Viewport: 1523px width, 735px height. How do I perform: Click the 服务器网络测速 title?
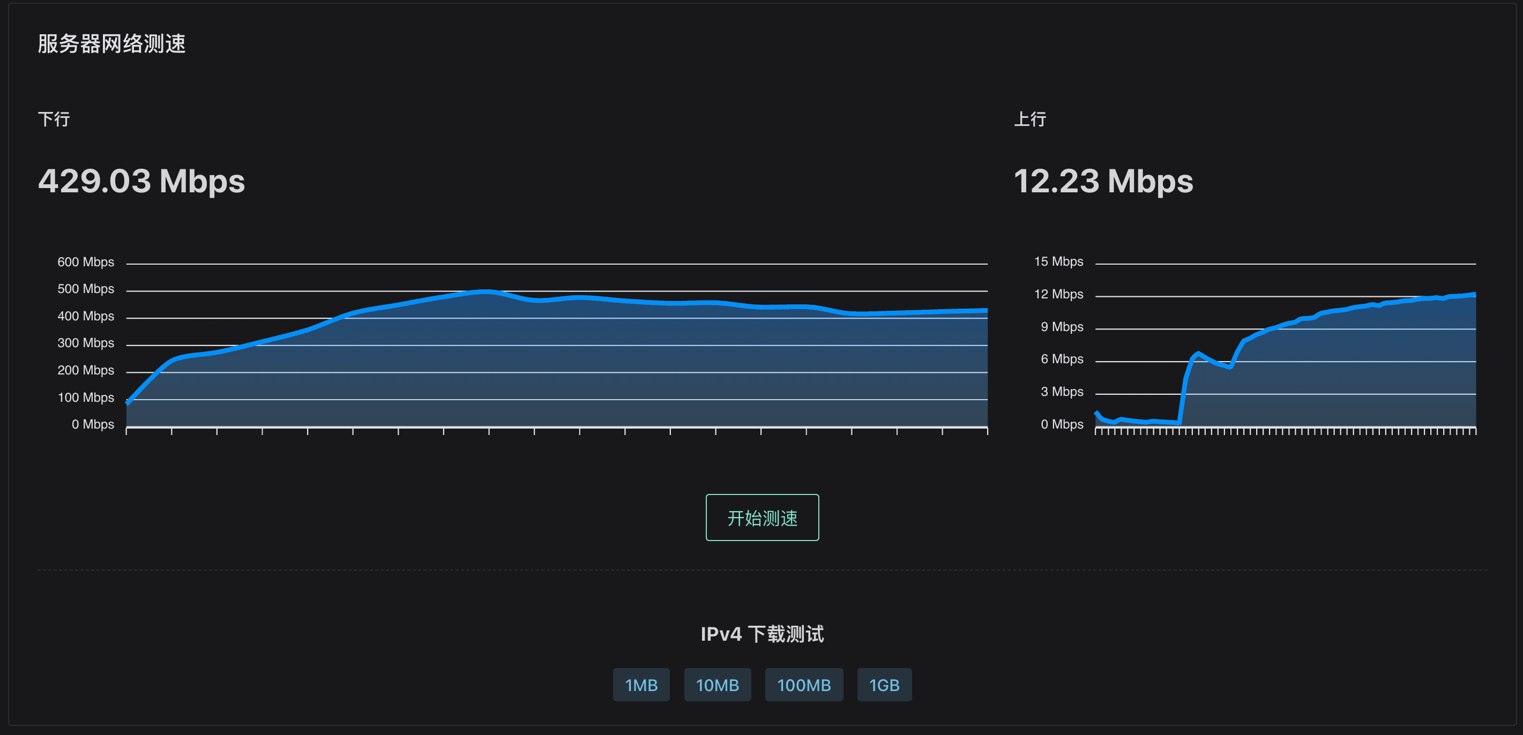pos(112,44)
